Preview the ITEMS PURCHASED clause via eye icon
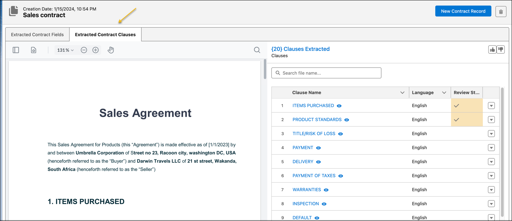The height and width of the screenshot is (221, 512). click(339, 106)
